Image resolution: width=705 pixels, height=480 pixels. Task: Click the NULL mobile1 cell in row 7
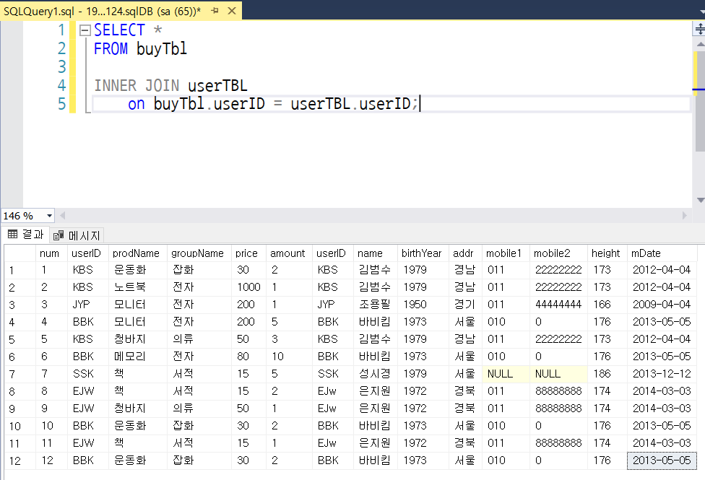click(506, 374)
